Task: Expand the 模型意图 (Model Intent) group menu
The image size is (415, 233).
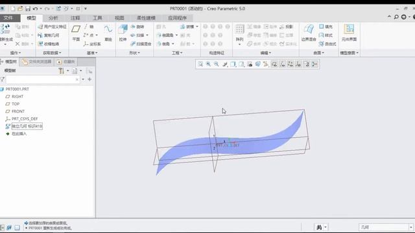Action: pyautogui.click(x=349, y=53)
